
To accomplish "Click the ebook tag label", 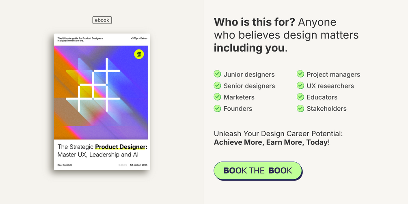I will [102, 20].
